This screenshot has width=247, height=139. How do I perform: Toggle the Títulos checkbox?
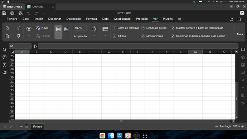(114, 36)
